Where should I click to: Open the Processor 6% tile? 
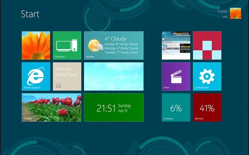[x=176, y=107]
